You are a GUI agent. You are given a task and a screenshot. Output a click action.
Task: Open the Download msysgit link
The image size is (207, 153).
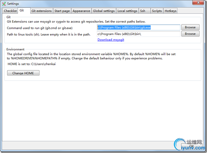pos(111,40)
